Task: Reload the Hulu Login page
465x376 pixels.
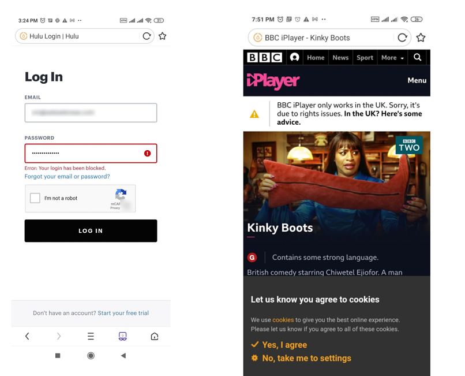Action: pos(147,36)
